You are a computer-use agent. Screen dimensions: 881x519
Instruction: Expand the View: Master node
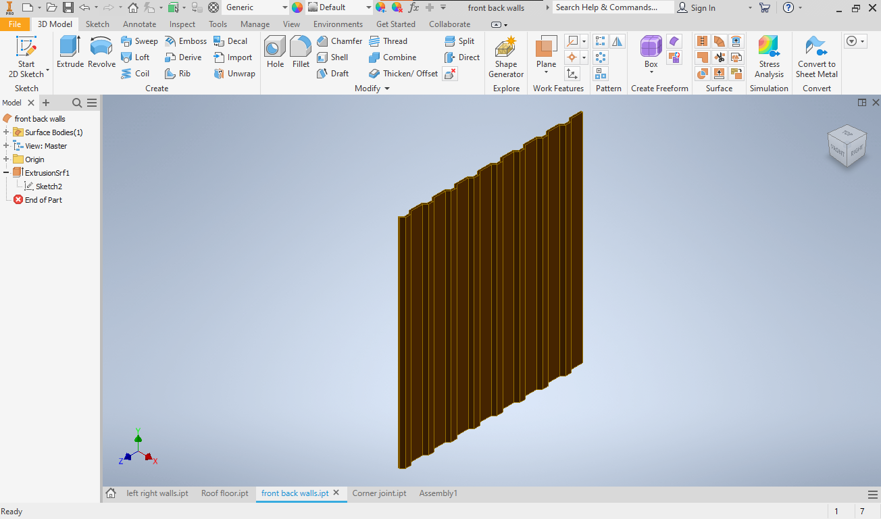[x=6, y=146]
